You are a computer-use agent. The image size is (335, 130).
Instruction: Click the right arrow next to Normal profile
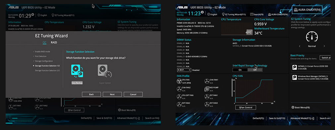(324, 46)
